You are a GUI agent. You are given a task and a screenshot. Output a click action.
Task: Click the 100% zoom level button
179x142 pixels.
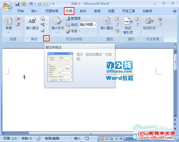(x=129, y=138)
